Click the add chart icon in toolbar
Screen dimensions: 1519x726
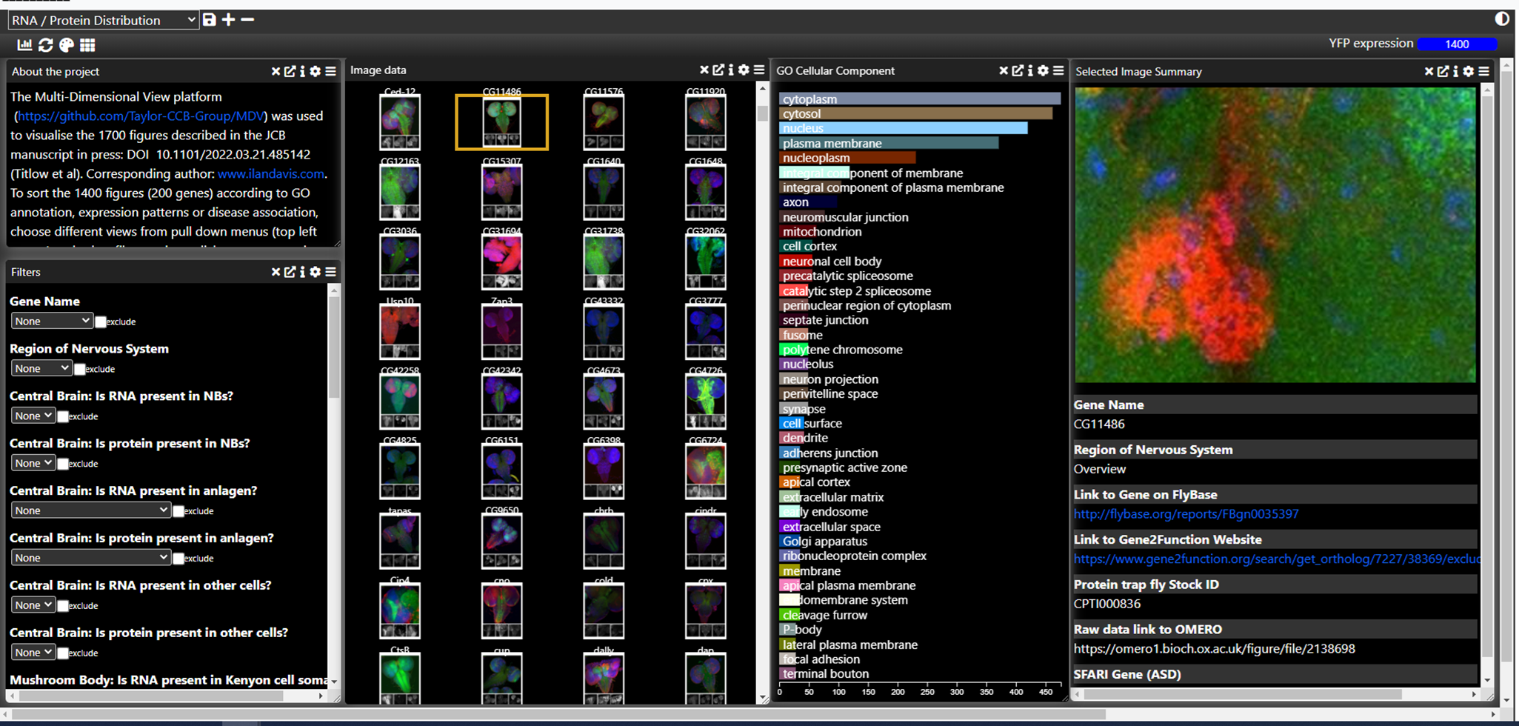click(24, 45)
